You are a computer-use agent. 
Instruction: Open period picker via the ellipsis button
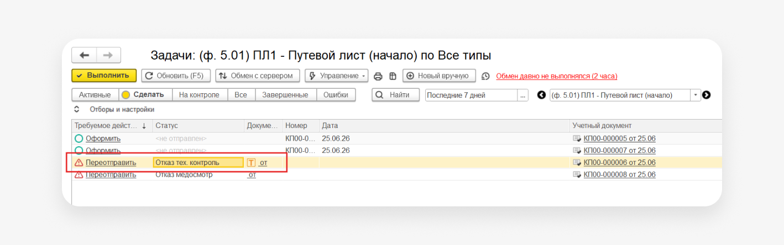click(x=523, y=95)
